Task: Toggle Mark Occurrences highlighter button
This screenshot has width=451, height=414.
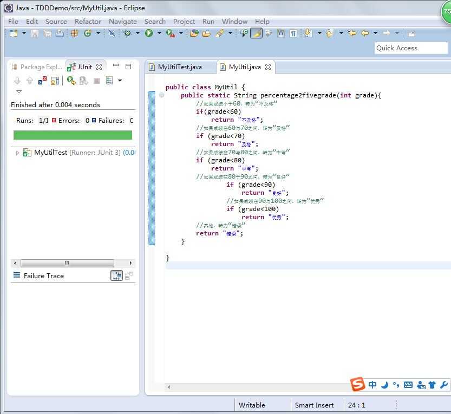Action: tap(256, 34)
